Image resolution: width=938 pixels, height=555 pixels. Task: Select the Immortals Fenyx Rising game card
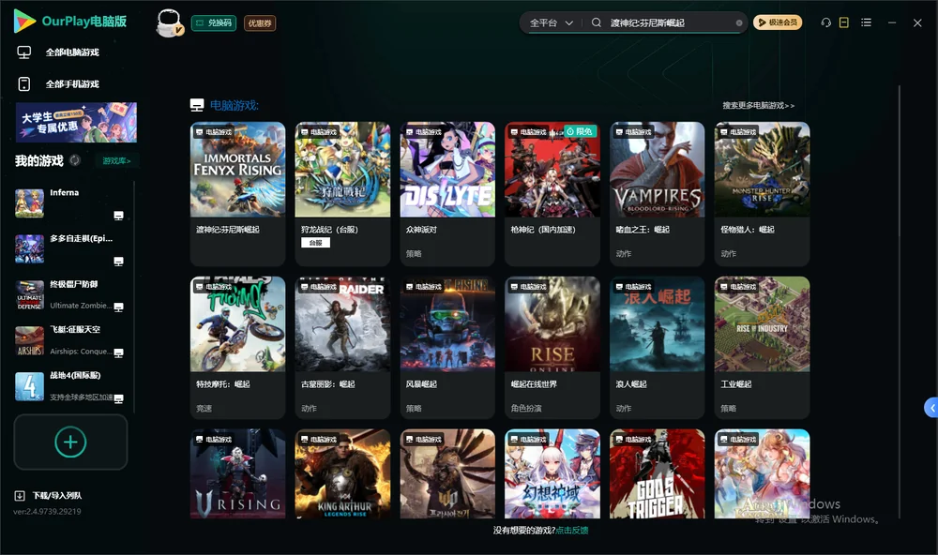(x=237, y=194)
